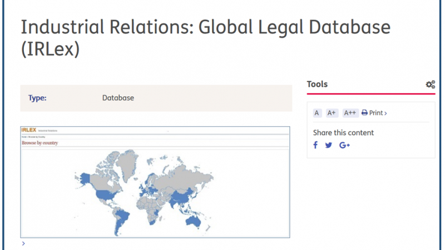Share this content on Twitter
The width and height of the screenshot is (445, 250).
pyautogui.click(x=329, y=145)
